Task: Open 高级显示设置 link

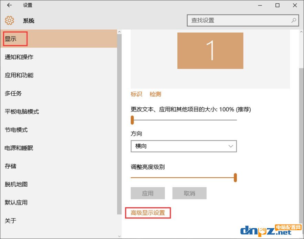Action: coord(148,213)
